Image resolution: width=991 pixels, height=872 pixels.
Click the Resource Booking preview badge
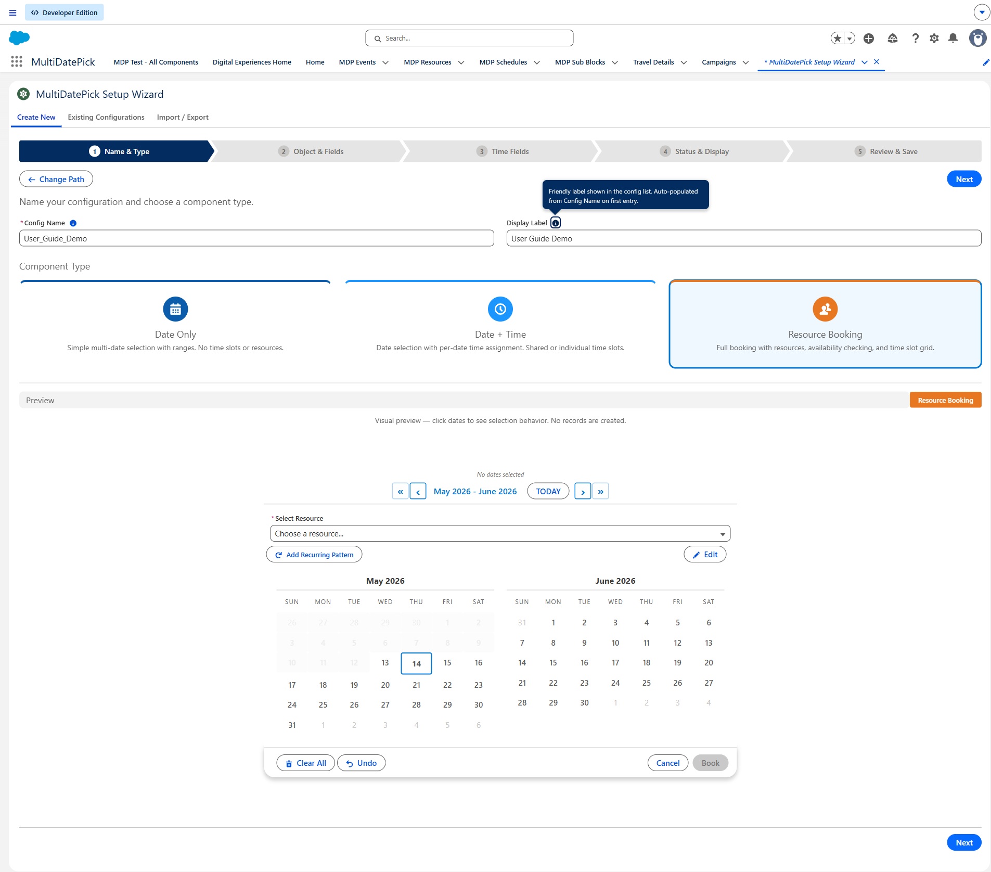945,400
